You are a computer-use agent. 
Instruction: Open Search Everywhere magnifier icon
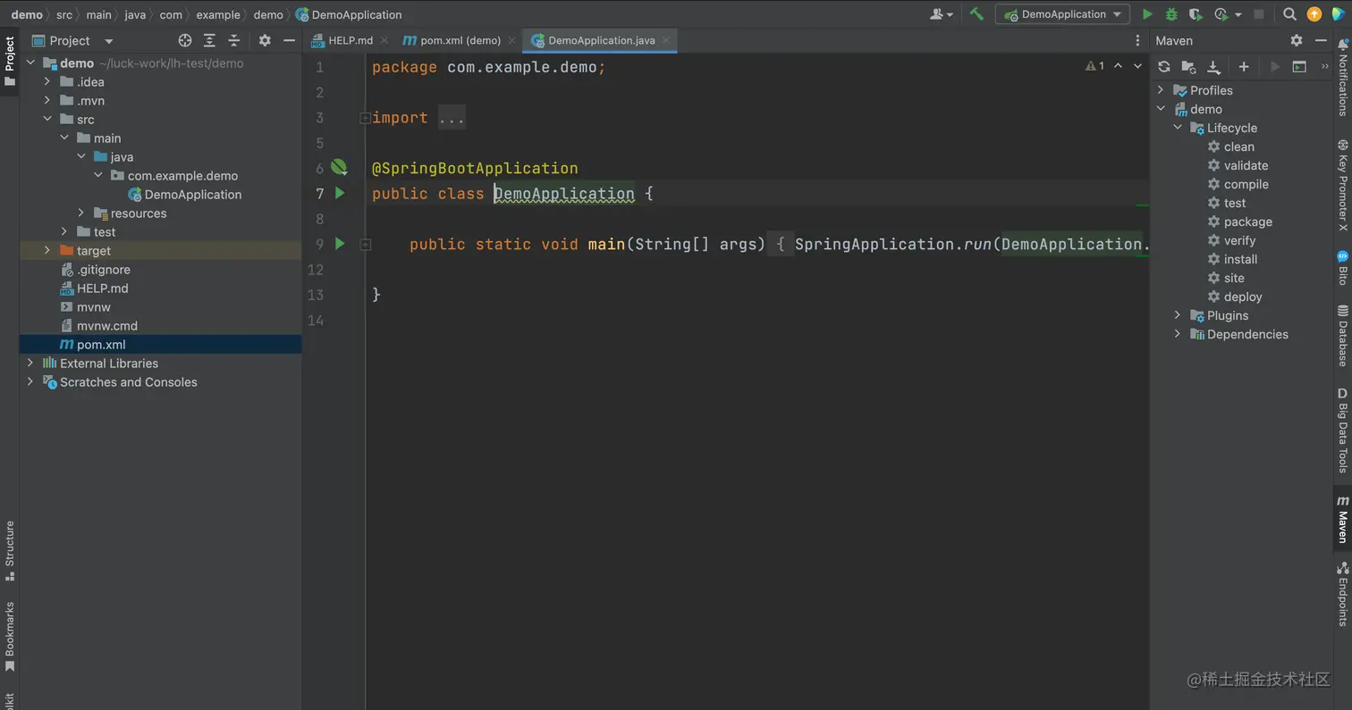[x=1289, y=14]
